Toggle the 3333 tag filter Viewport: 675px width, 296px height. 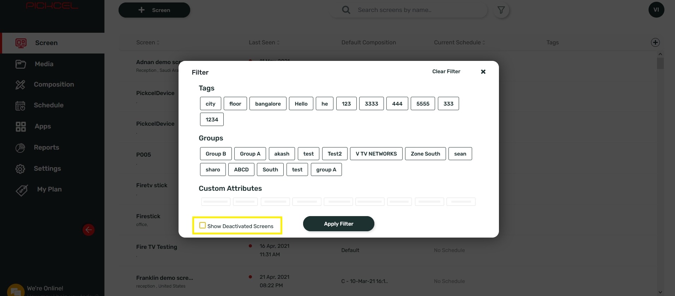372,103
